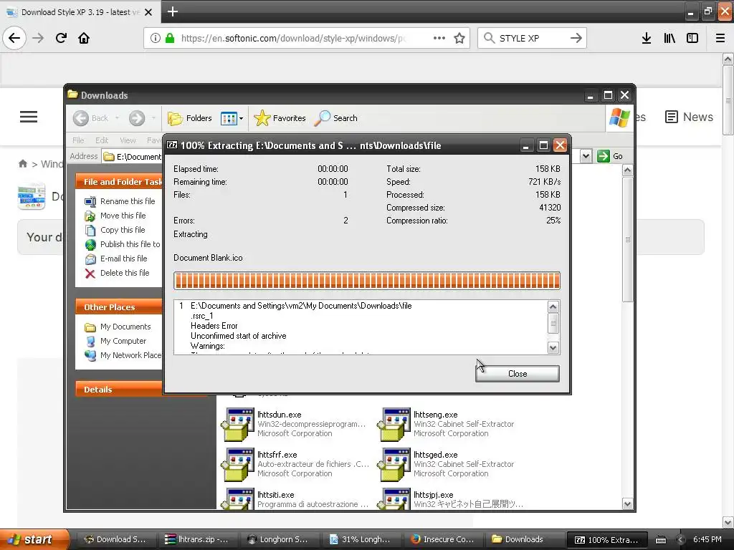Click Firefox forward navigation arrow

(x=38, y=38)
